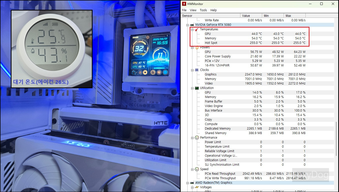339x192 pixels.
Task: Collapse the Temperatures section
Action: point(192,29)
